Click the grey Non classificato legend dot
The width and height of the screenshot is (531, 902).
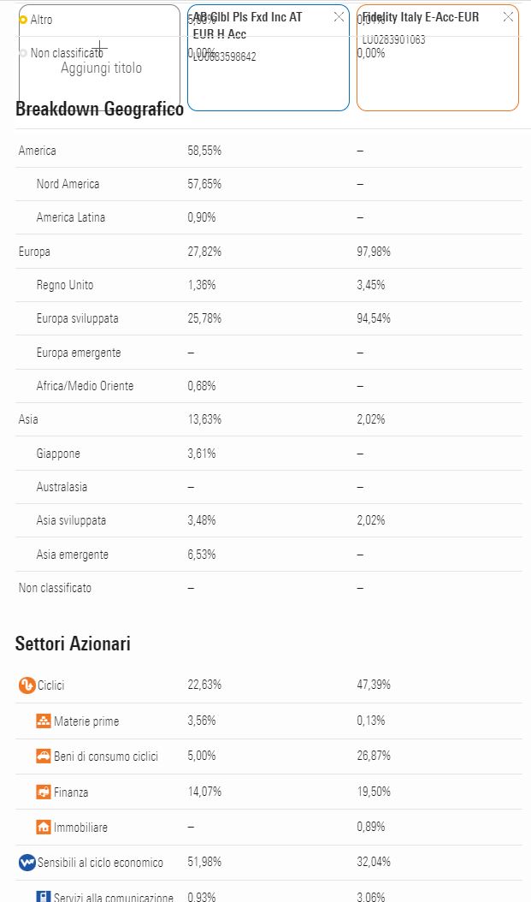(23, 53)
